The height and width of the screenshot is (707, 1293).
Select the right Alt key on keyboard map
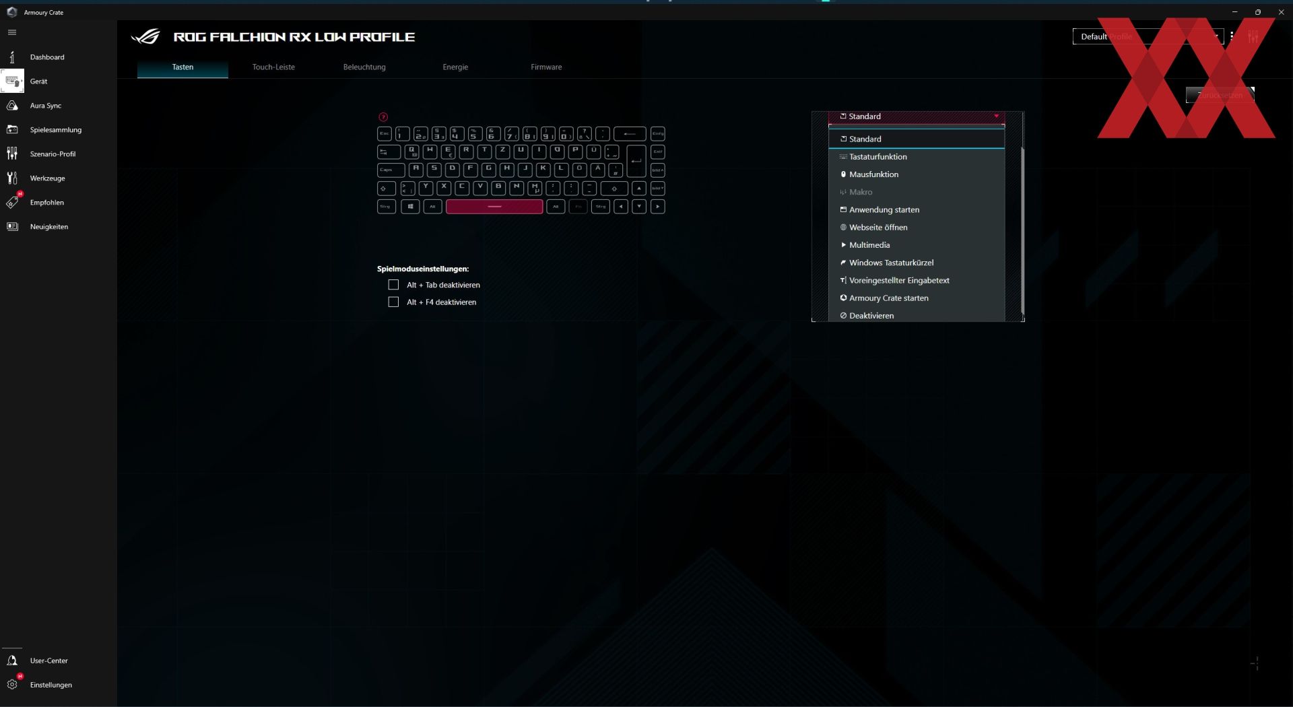556,207
